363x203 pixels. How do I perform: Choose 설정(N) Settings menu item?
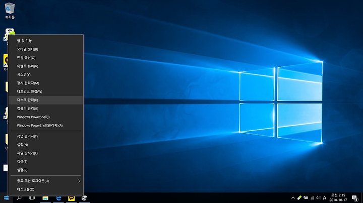click(x=45, y=145)
